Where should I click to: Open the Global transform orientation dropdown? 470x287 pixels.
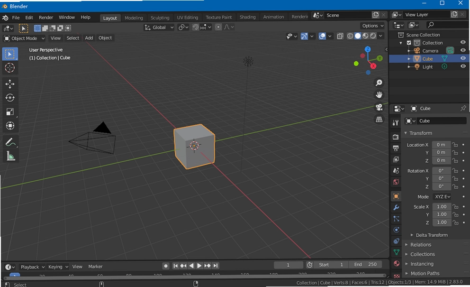pyautogui.click(x=159, y=28)
